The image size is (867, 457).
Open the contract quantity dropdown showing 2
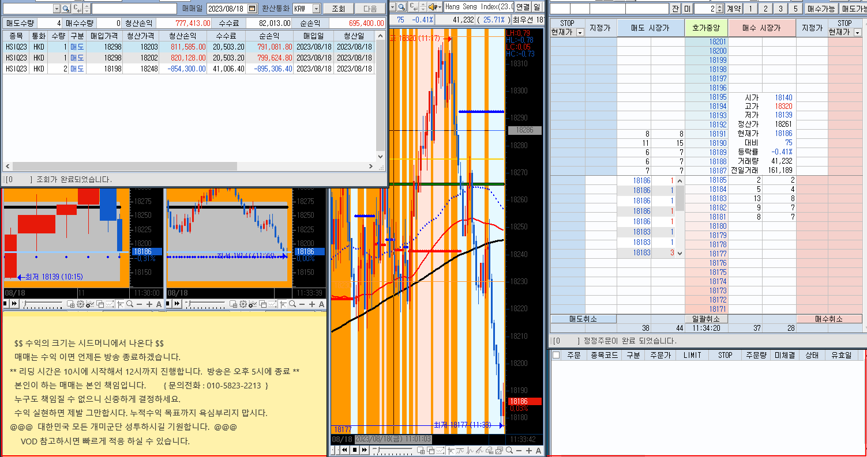(x=719, y=9)
